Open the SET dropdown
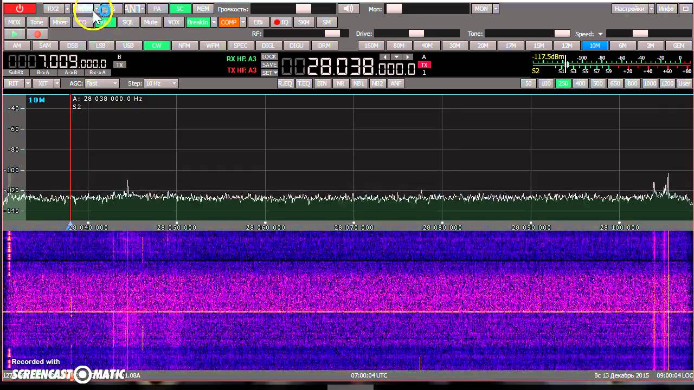 pos(269,73)
